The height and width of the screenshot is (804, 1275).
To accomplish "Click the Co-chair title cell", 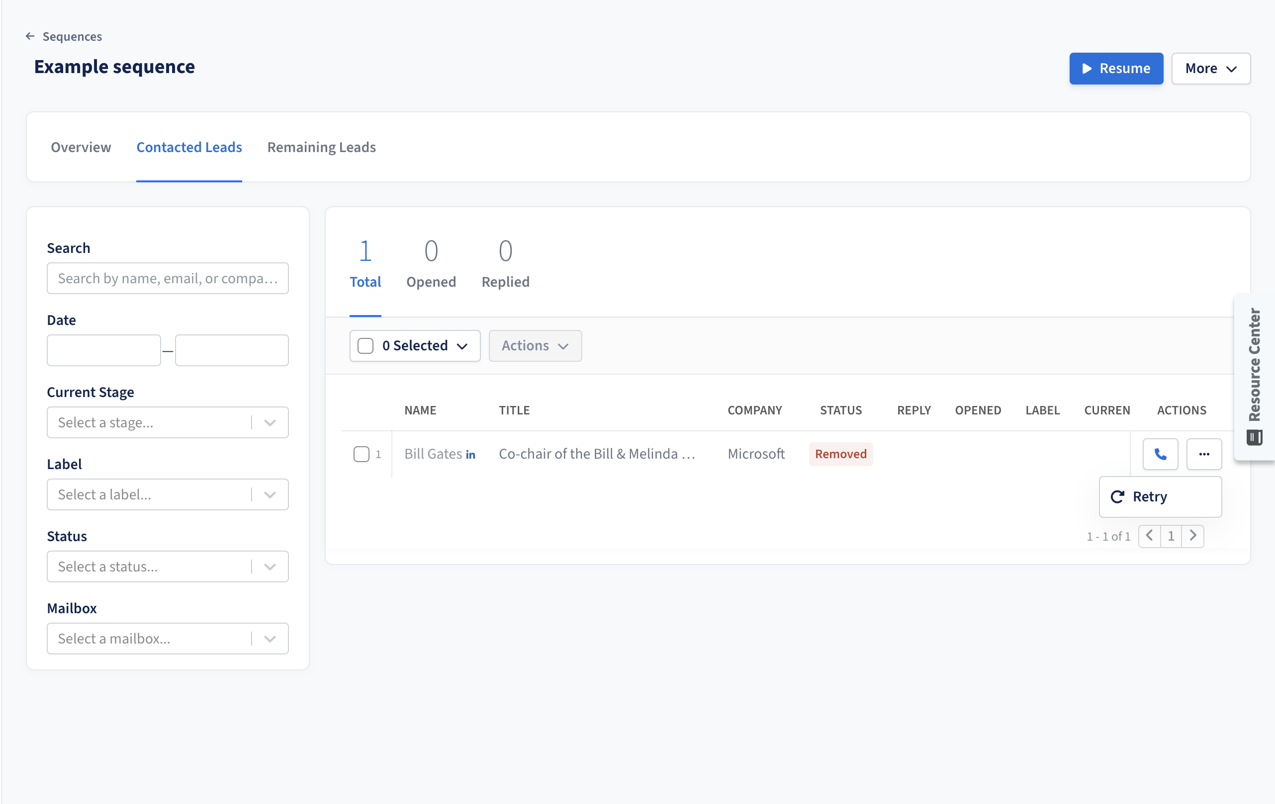I will tap(597, 454).
